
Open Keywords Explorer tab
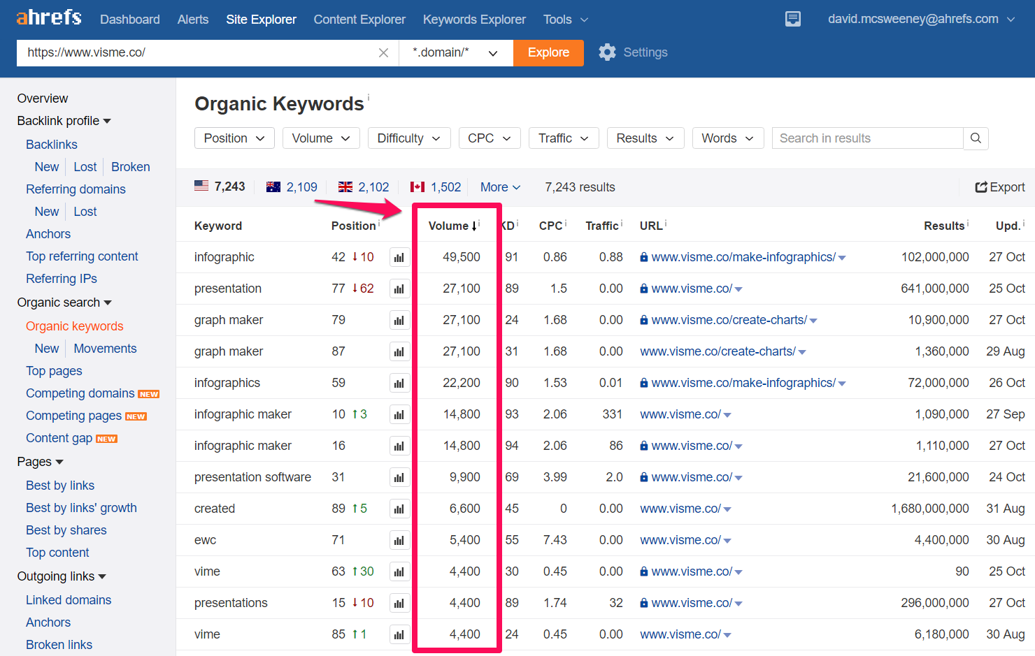pyautogui.click(x=474, y=20)
